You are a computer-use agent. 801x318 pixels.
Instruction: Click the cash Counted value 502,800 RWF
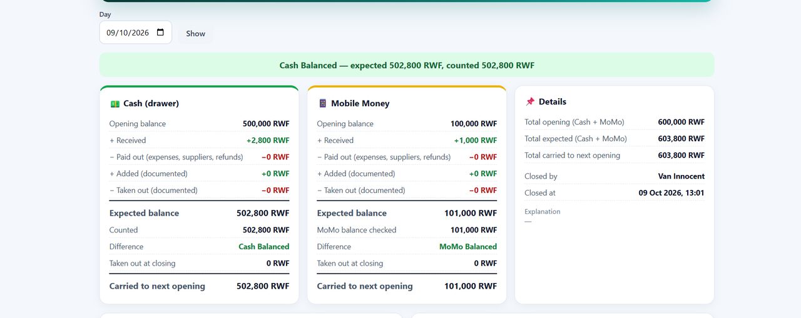[266, 230]
